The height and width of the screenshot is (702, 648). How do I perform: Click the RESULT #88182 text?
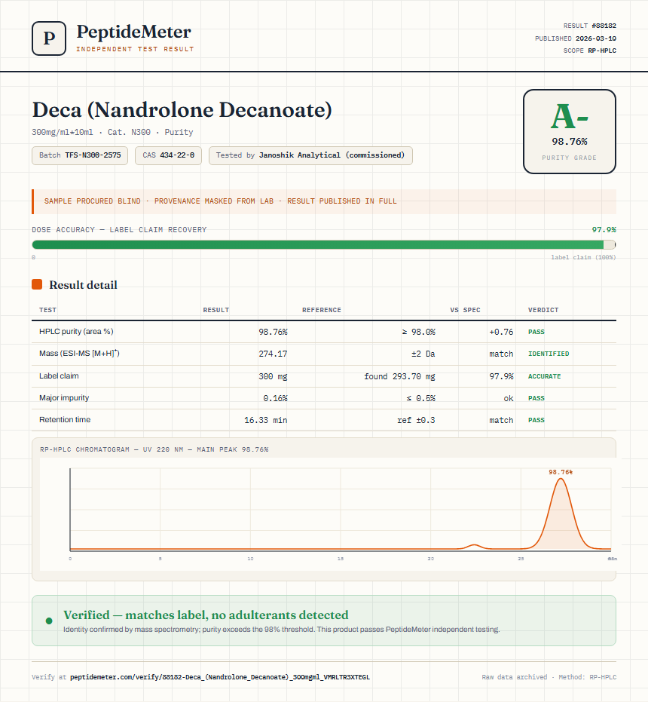(589, 26)
